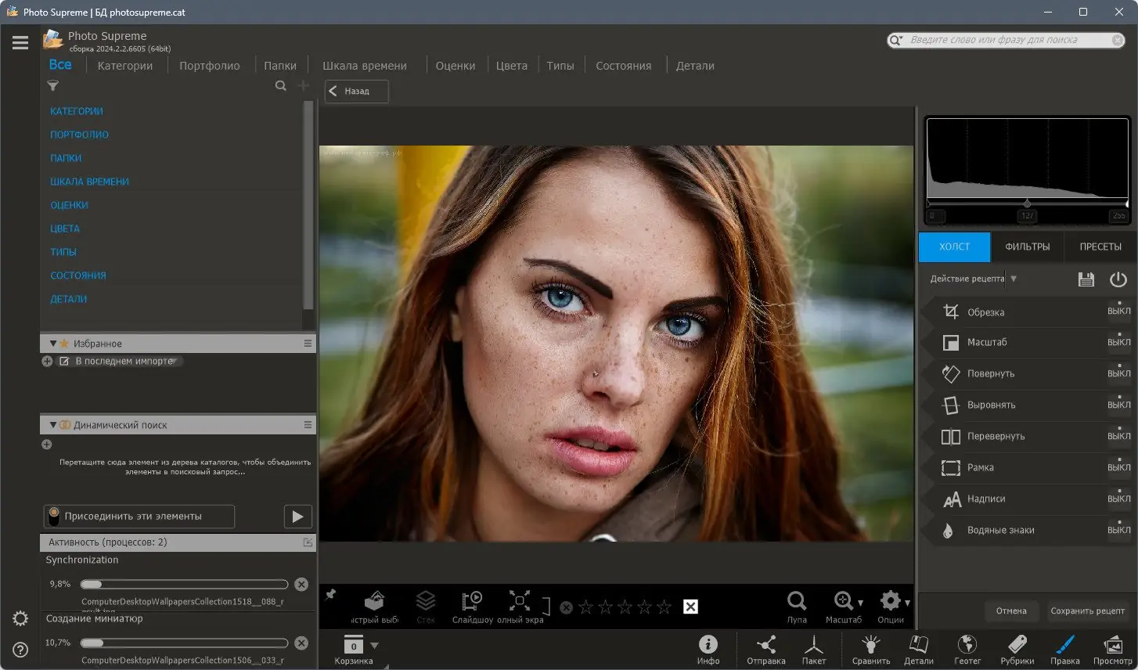Switch to the Filters (ФИЛЬТРЫ) tab
The image size is (1138, 670).
pyautogui.click(x=1027, y=247)
